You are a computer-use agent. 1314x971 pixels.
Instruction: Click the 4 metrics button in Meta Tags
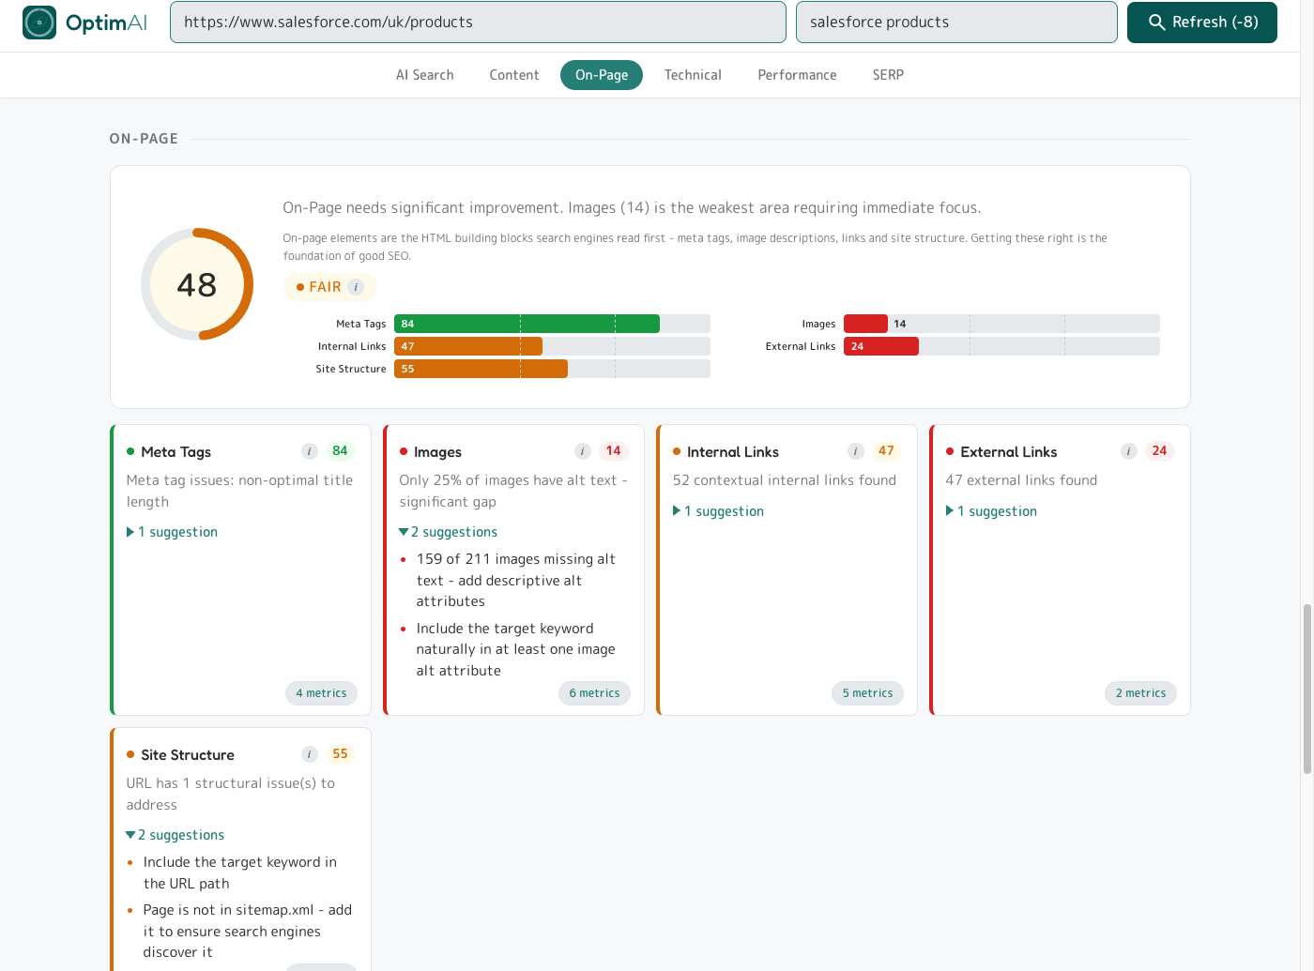321,693
